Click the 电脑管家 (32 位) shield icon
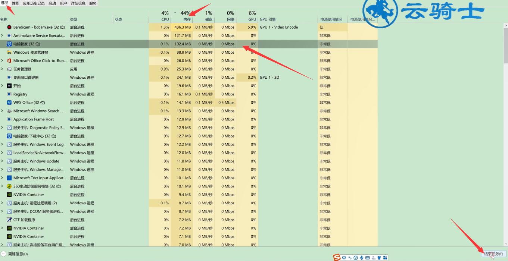508x261 pixels. [x=9, y=44]
